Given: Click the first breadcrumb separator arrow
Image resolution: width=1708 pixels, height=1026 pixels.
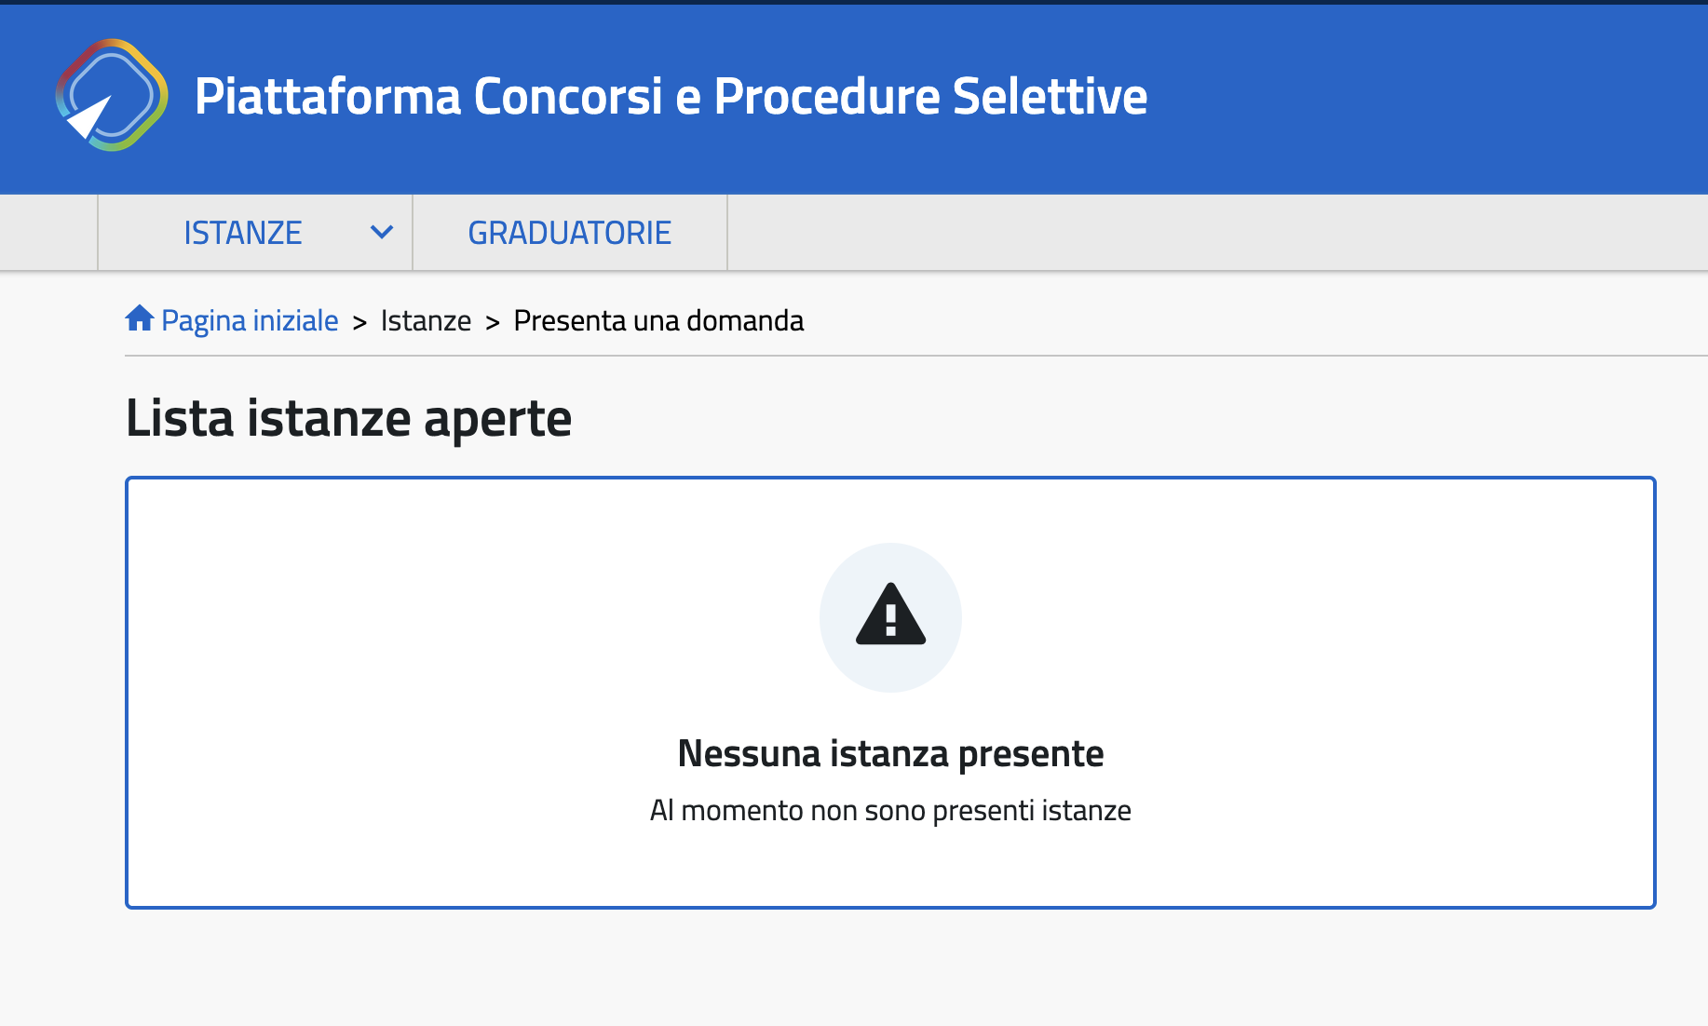Looking at the screenshot, I should 359,322.
